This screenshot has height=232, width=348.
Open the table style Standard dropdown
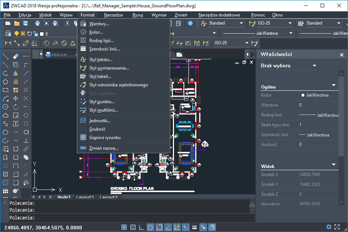[x=339, y=23]
